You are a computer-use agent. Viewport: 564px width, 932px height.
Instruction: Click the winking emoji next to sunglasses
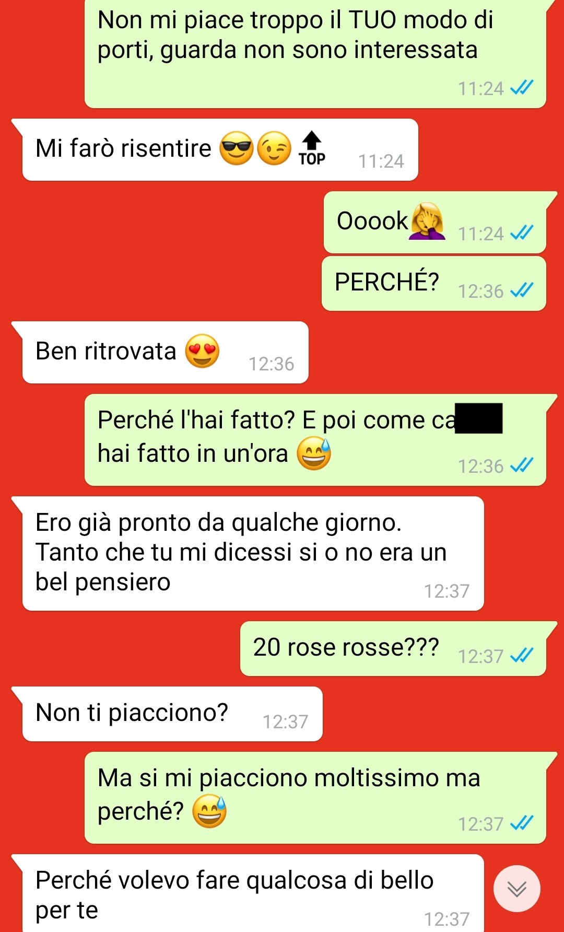274,148
